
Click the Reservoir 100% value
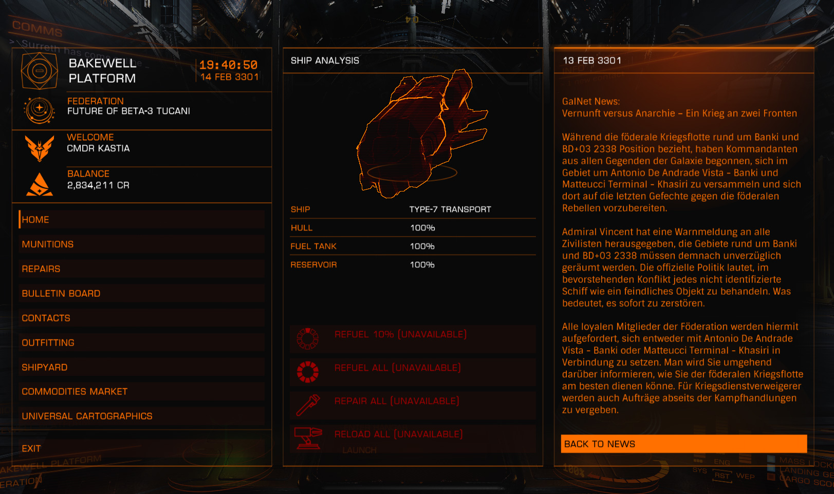422,264
